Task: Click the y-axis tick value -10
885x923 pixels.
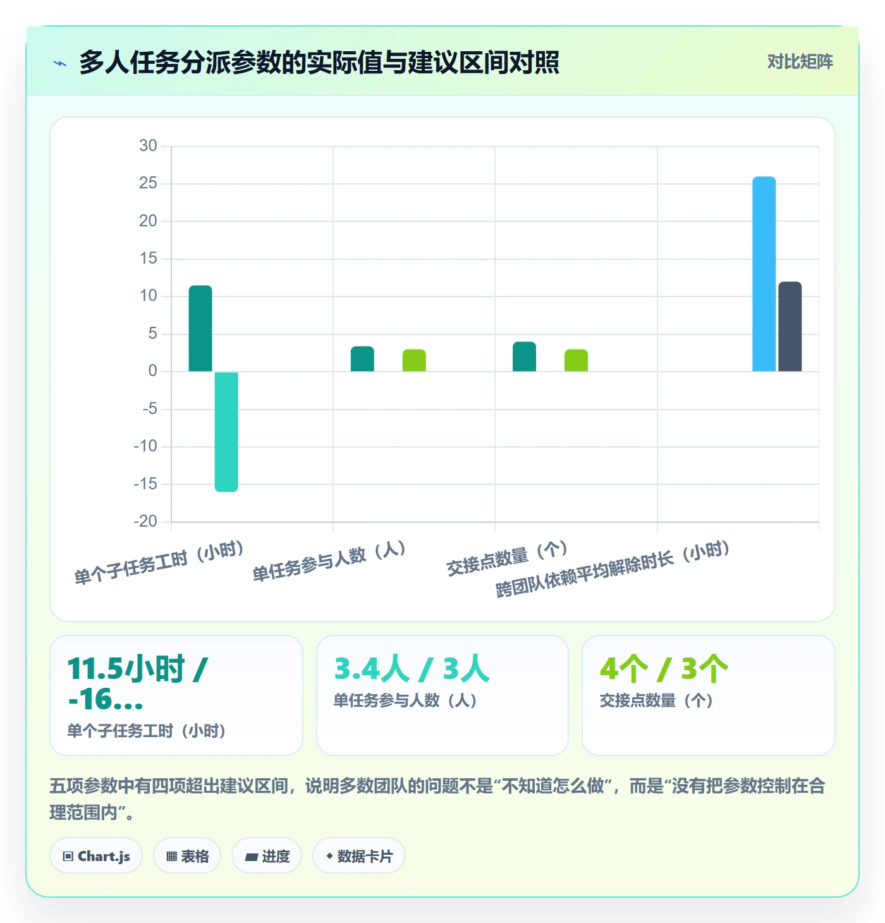Action: coord(145,446)
